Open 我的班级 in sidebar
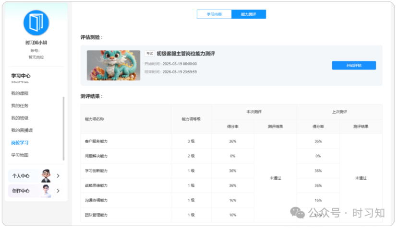Screen dimensions: 398x229 coord(20,118)
